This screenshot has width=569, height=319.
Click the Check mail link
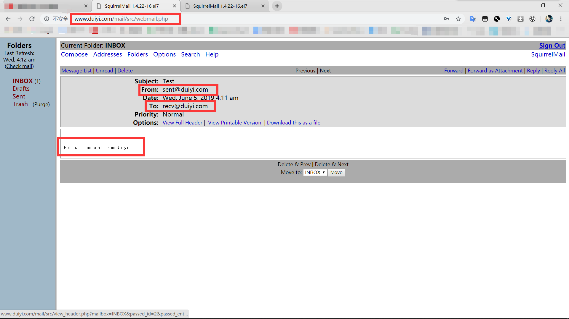(19, 66)
